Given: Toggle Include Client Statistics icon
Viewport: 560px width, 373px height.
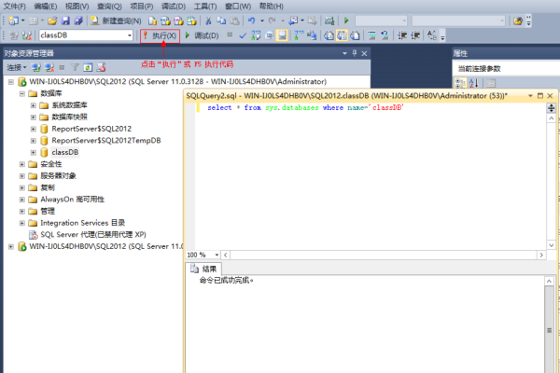Looking at the screenshot, I should point(312,35).
